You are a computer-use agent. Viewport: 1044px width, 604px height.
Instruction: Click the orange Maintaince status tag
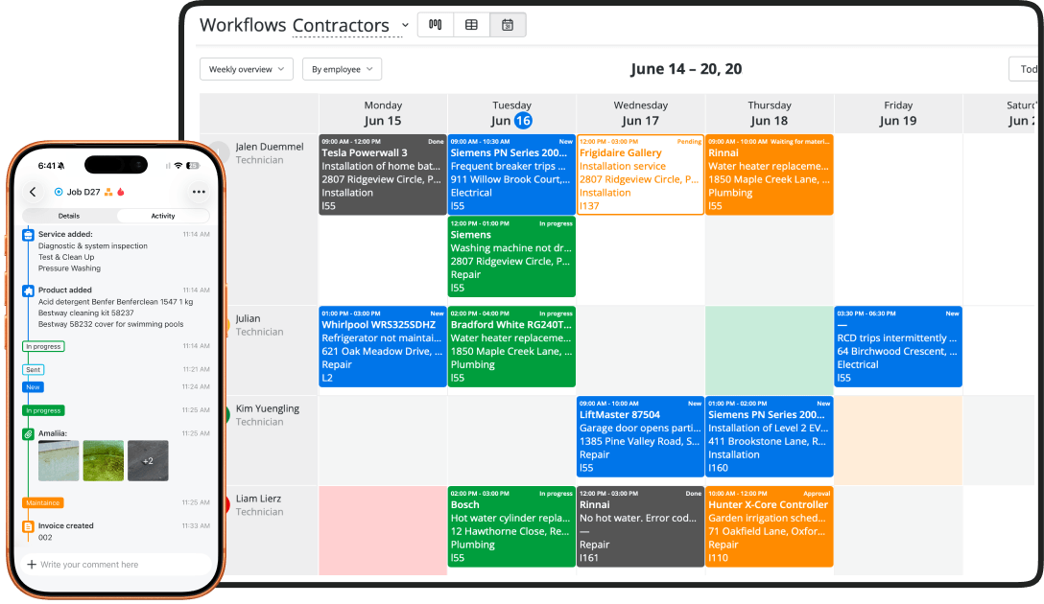pyautogui.click(x=43, y=503)
